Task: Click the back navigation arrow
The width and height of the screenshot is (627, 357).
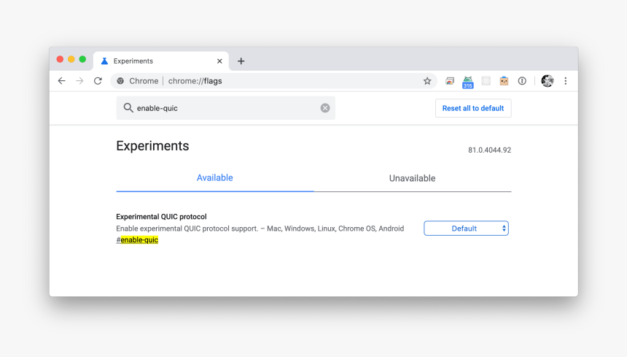Action: point(62,81)
